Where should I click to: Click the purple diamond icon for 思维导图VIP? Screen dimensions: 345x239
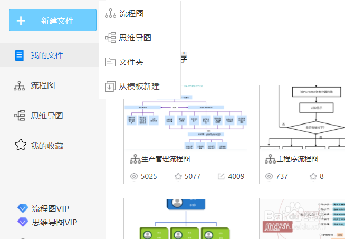pos(23,222)
